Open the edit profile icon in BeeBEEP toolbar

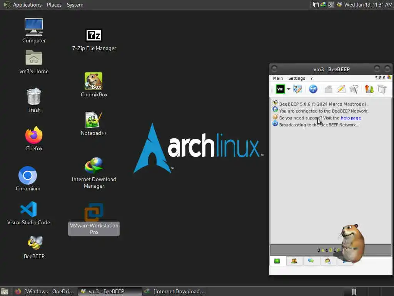point(297,89)
